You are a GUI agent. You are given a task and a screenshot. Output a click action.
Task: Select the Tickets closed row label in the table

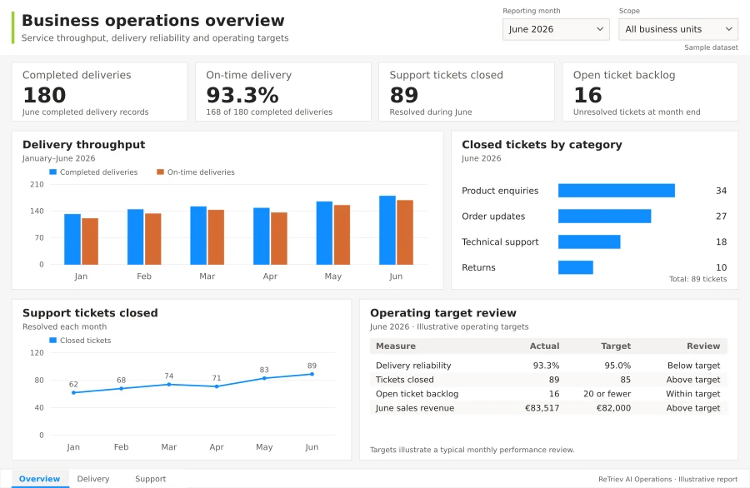coord(405,380)
